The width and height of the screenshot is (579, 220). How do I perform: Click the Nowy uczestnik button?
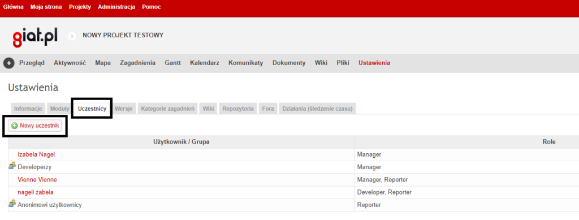(35, 126)
